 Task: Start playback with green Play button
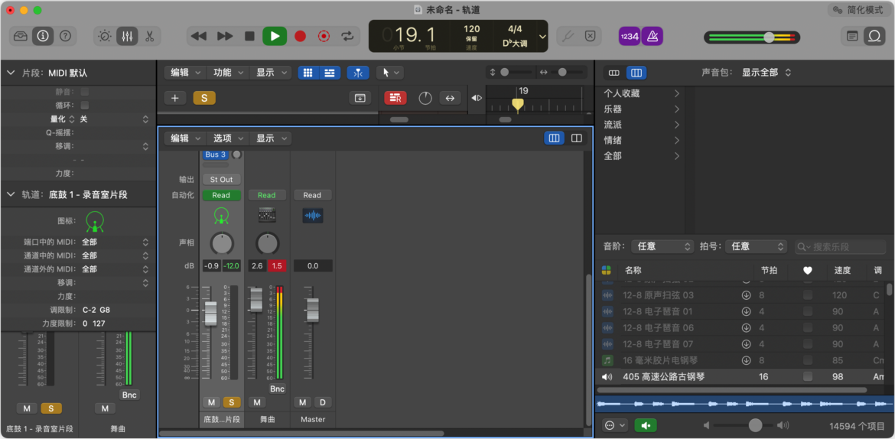click(x=275, y=36)
